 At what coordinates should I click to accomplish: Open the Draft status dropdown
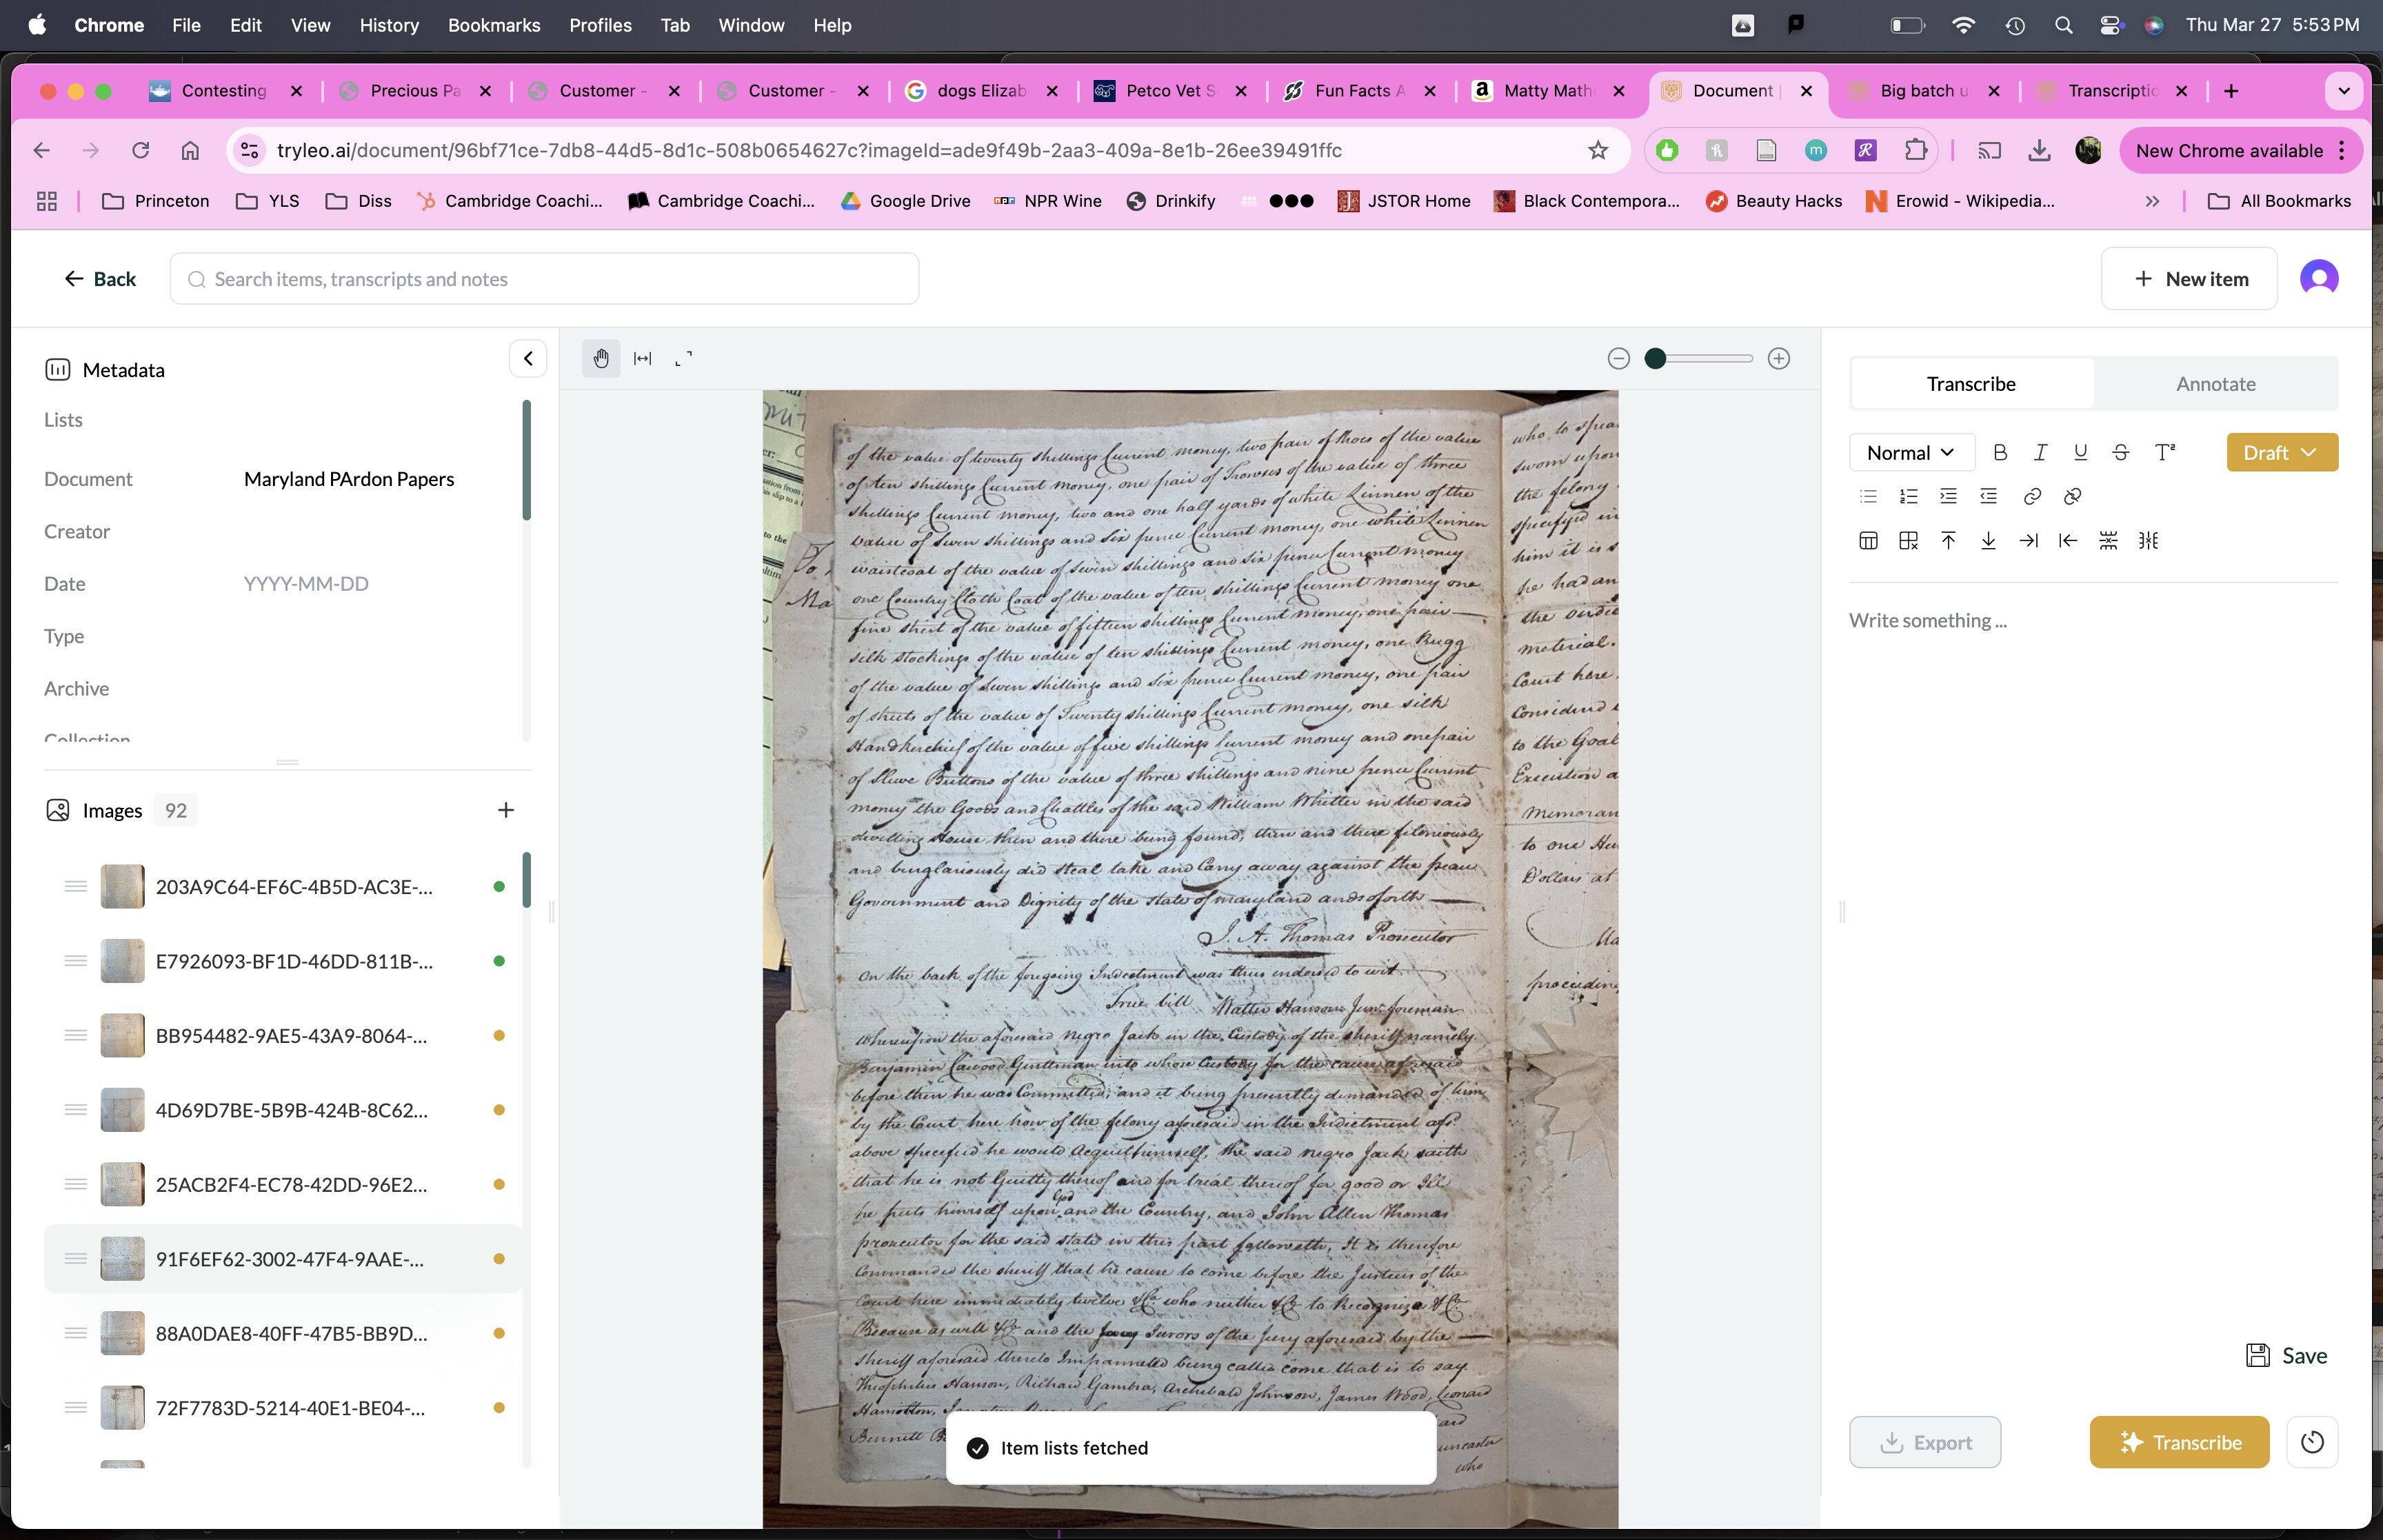coord(2281,452)
